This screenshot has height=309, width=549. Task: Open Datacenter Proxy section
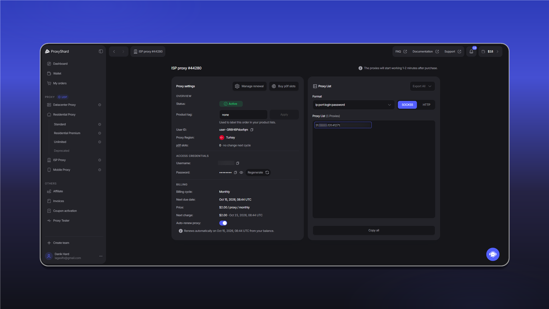(64, 105)
